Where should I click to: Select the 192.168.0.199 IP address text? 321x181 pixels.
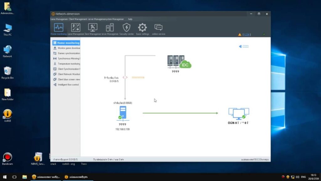(x=123, y=129)
